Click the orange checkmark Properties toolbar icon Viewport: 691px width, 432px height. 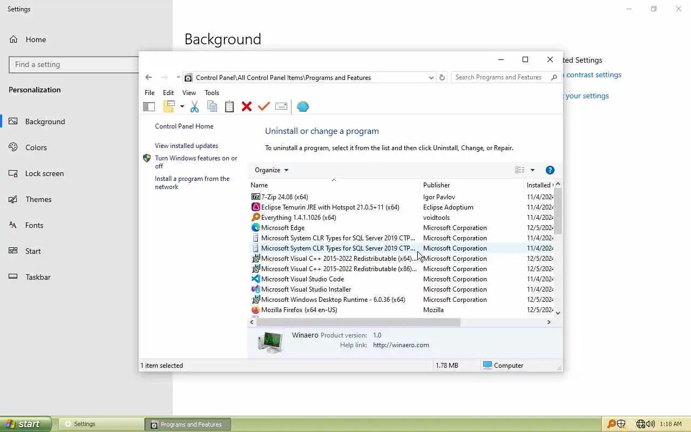[x=263, y=106]
